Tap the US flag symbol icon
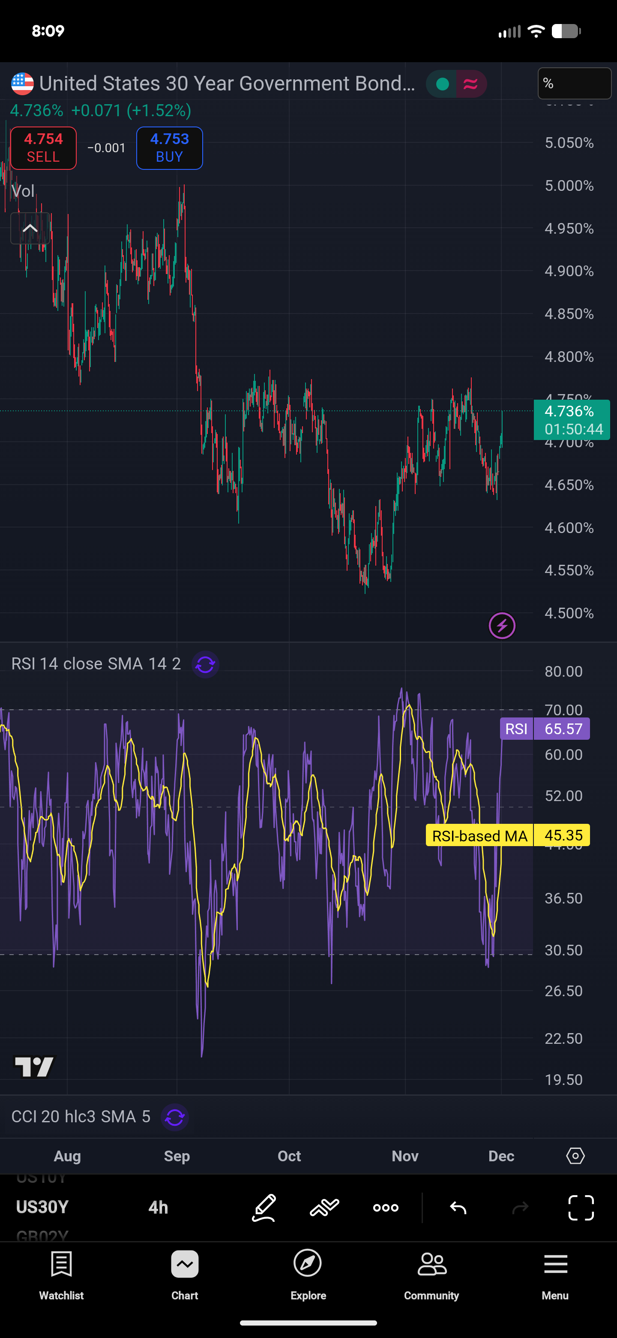 22,84
